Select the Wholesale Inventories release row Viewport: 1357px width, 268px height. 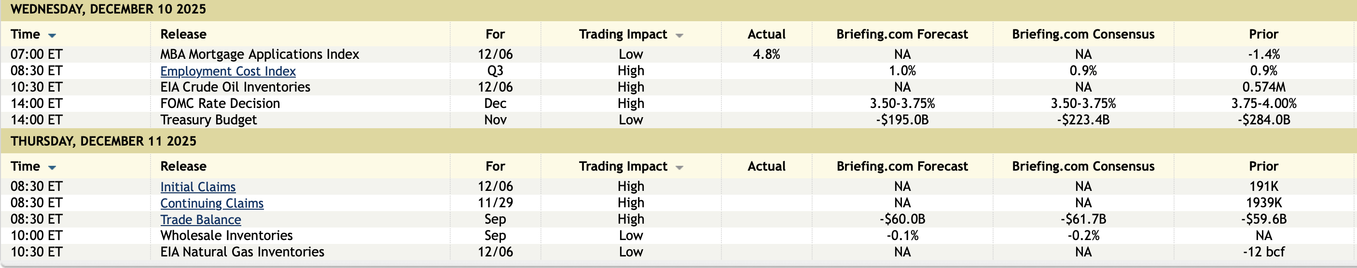pyautogui.click(x=226, y=235)
